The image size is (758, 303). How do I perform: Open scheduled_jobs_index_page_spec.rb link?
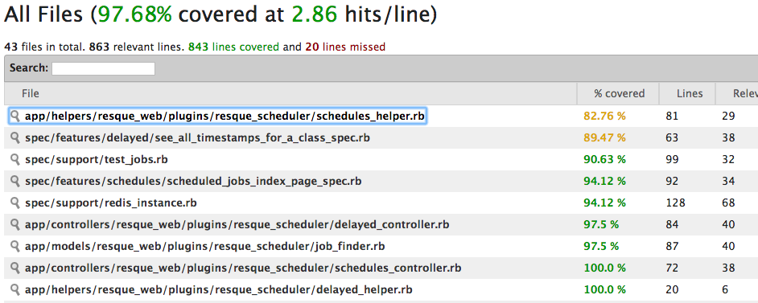click(x=193, y=182)
